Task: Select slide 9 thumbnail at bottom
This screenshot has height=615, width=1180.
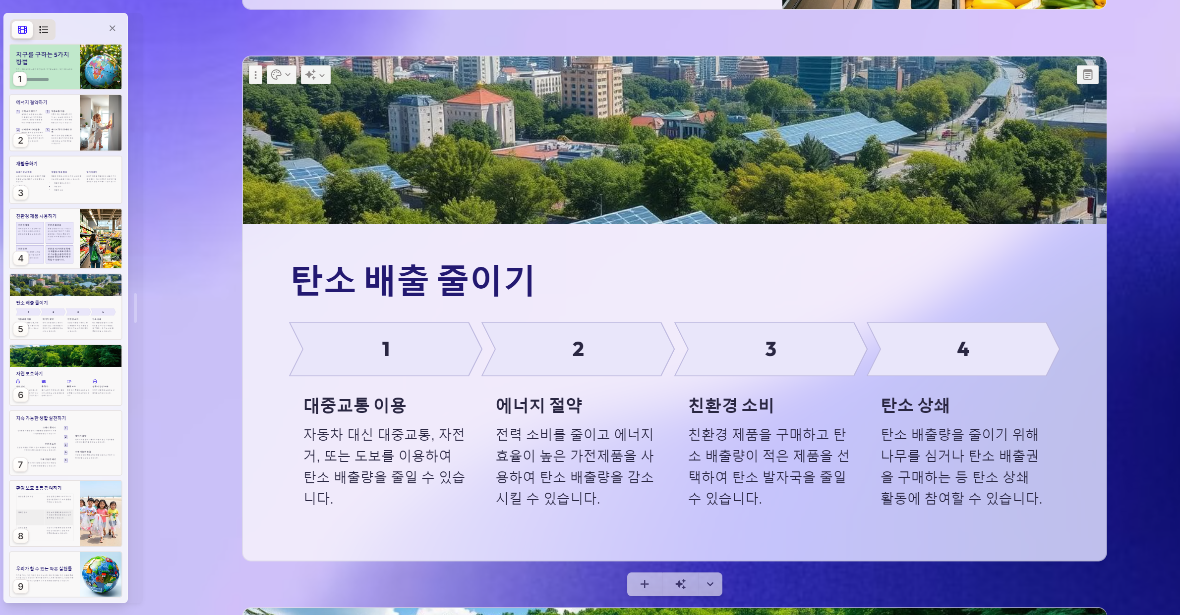Action: click(x=65, y=574)
